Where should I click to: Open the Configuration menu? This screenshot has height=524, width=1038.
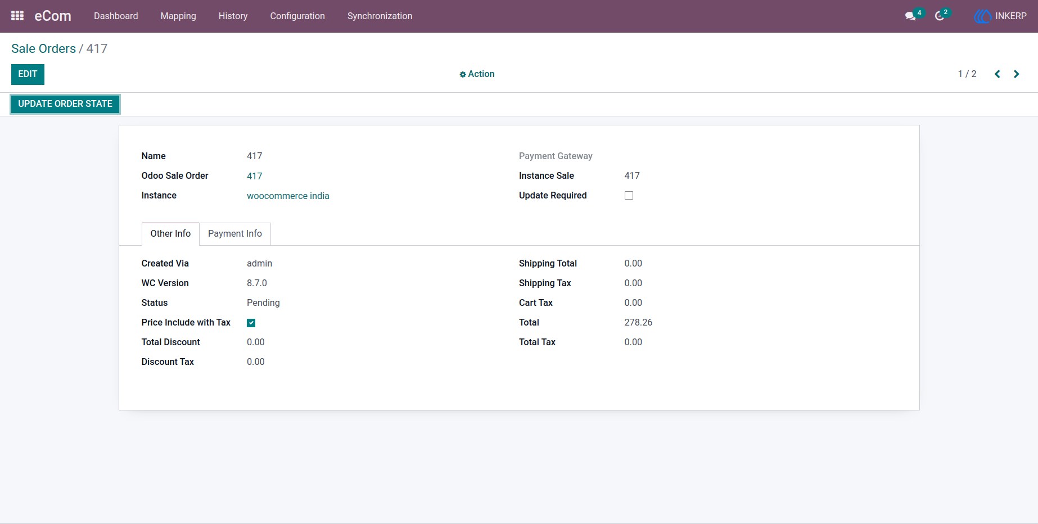pyautogui.click(x=297, y=16)
